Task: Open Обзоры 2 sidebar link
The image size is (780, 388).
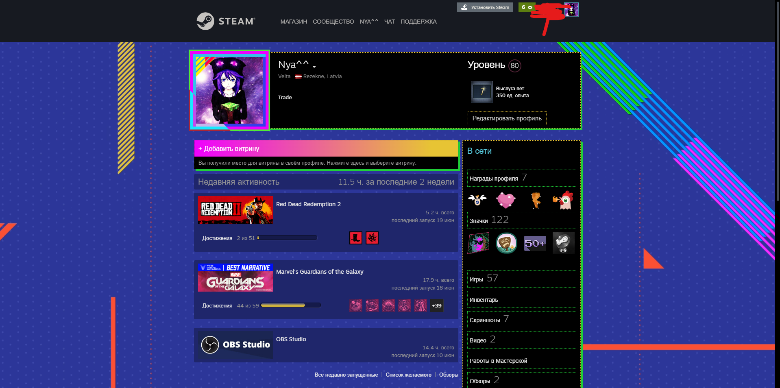Action: click(x=522, y=380)
